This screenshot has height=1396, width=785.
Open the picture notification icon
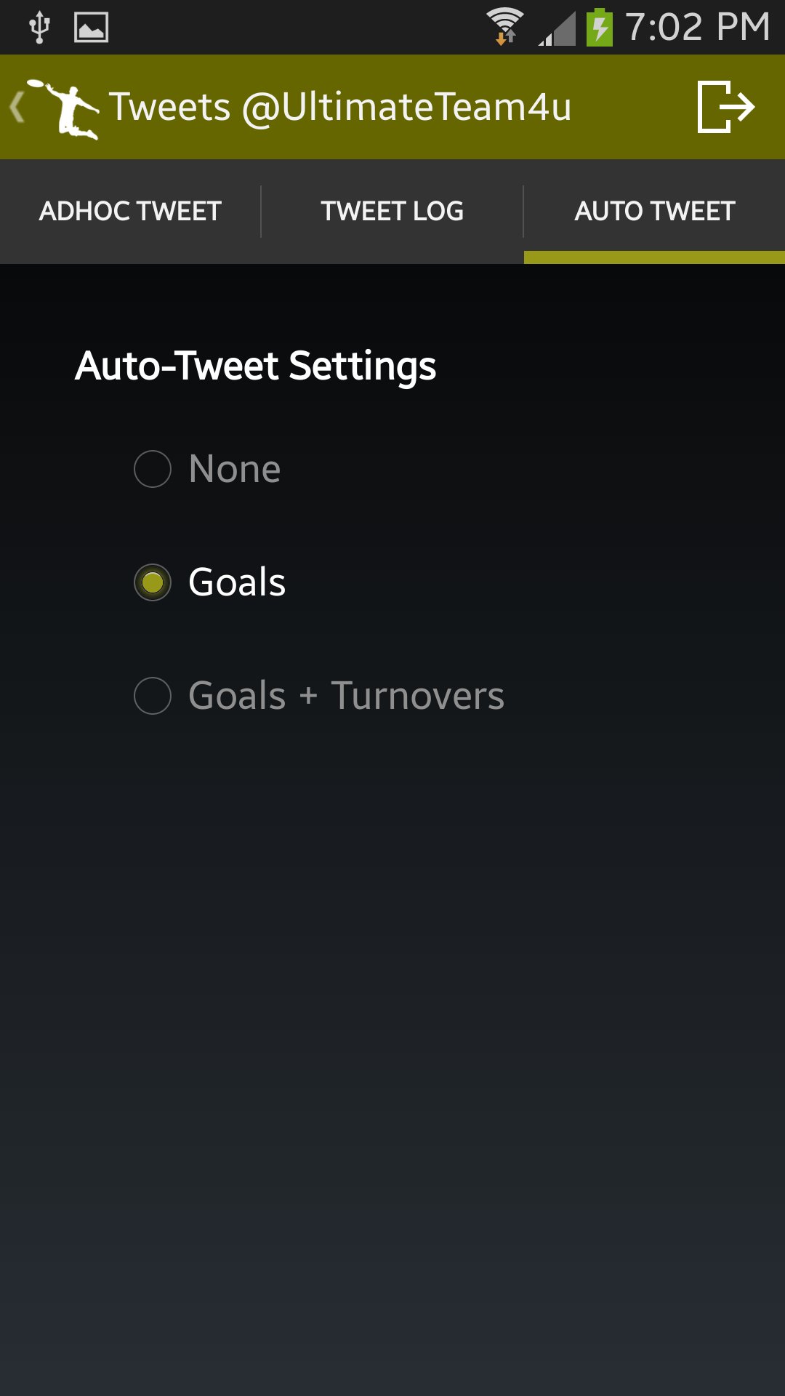tap(92, 28)
